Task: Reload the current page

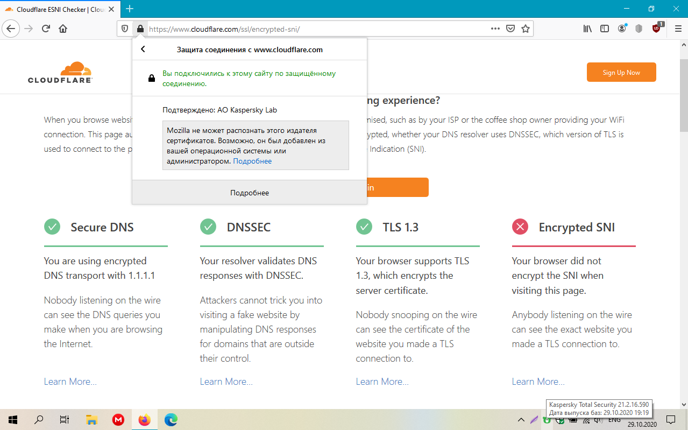Action: pyautogui.click(x=46, y=29)
